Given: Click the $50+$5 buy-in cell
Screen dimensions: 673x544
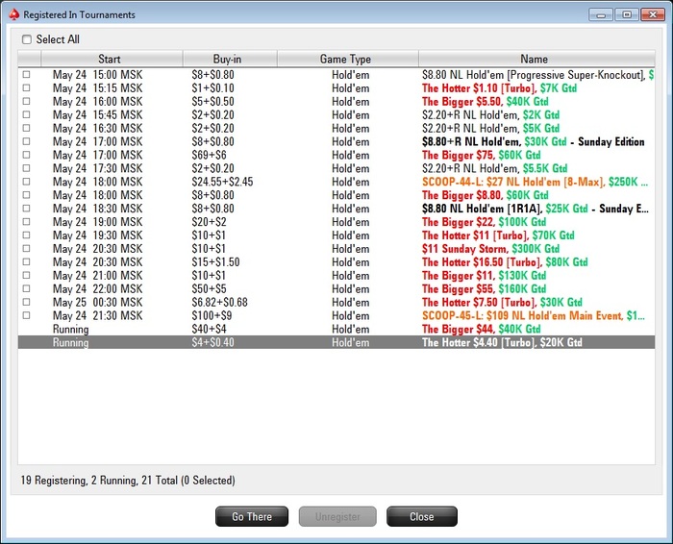Looking at the screenshot, I should (x=209, y=288).
